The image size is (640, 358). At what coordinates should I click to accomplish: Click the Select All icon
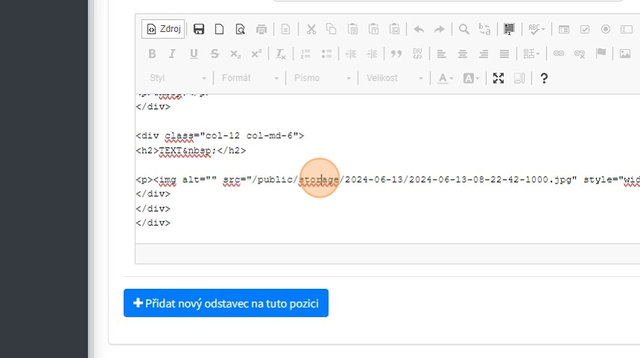coord(509,29)
